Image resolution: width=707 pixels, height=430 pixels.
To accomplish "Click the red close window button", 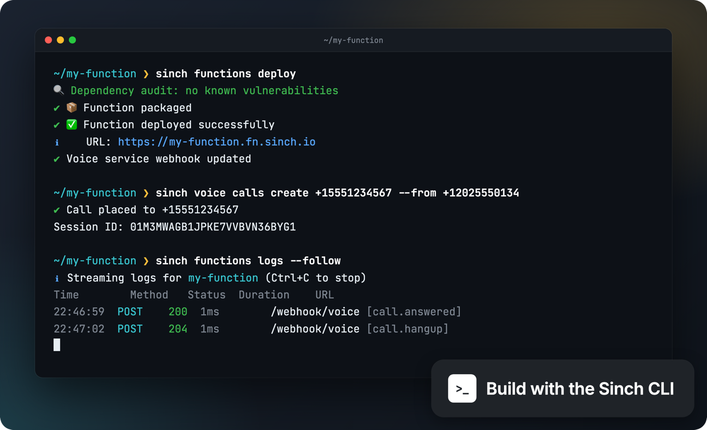I will [49, 40].
